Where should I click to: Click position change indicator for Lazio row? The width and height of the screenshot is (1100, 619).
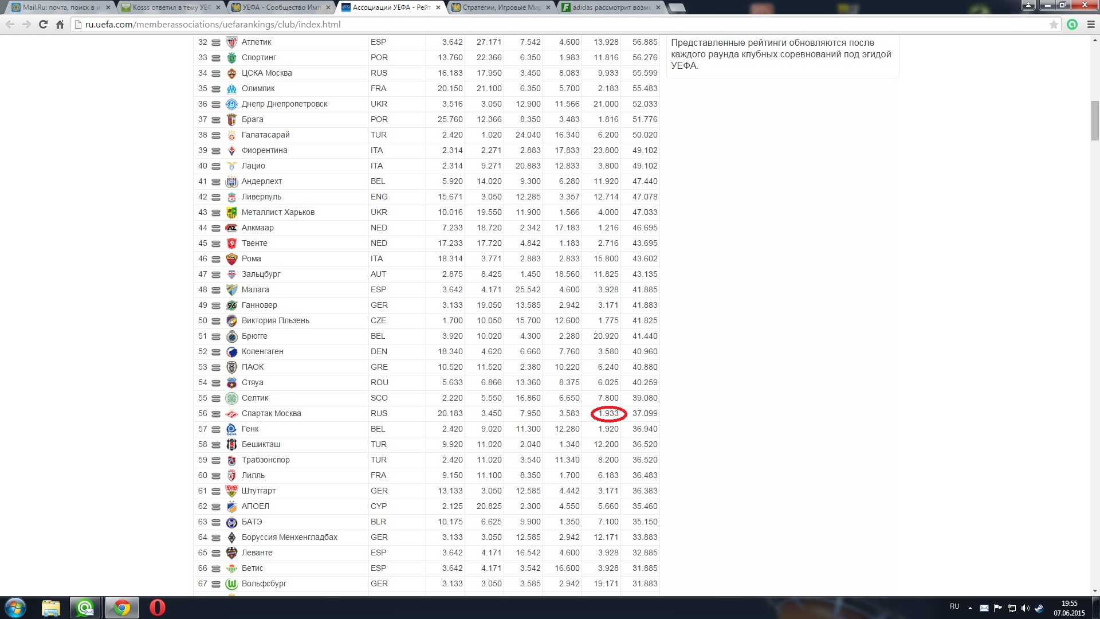[x=216, y=166]
